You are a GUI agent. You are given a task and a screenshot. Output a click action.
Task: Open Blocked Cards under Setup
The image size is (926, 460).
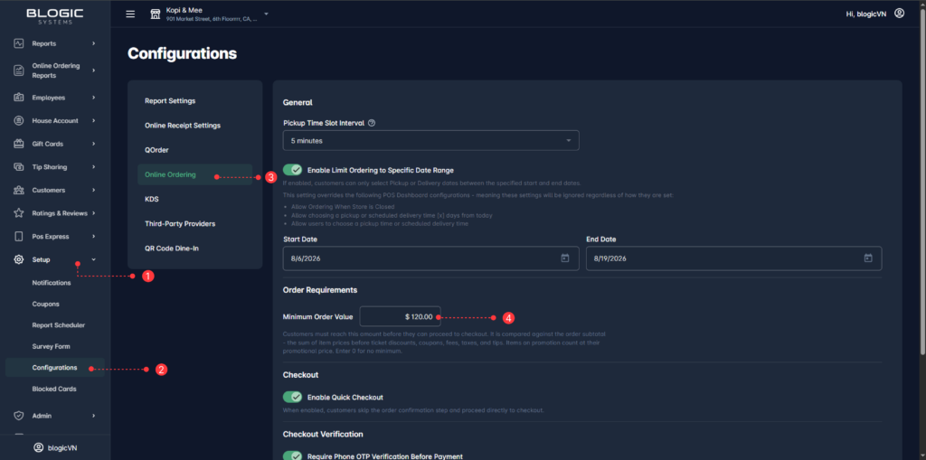point(55,390)
